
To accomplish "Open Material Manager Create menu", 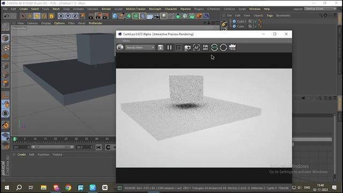I will 21,154.
